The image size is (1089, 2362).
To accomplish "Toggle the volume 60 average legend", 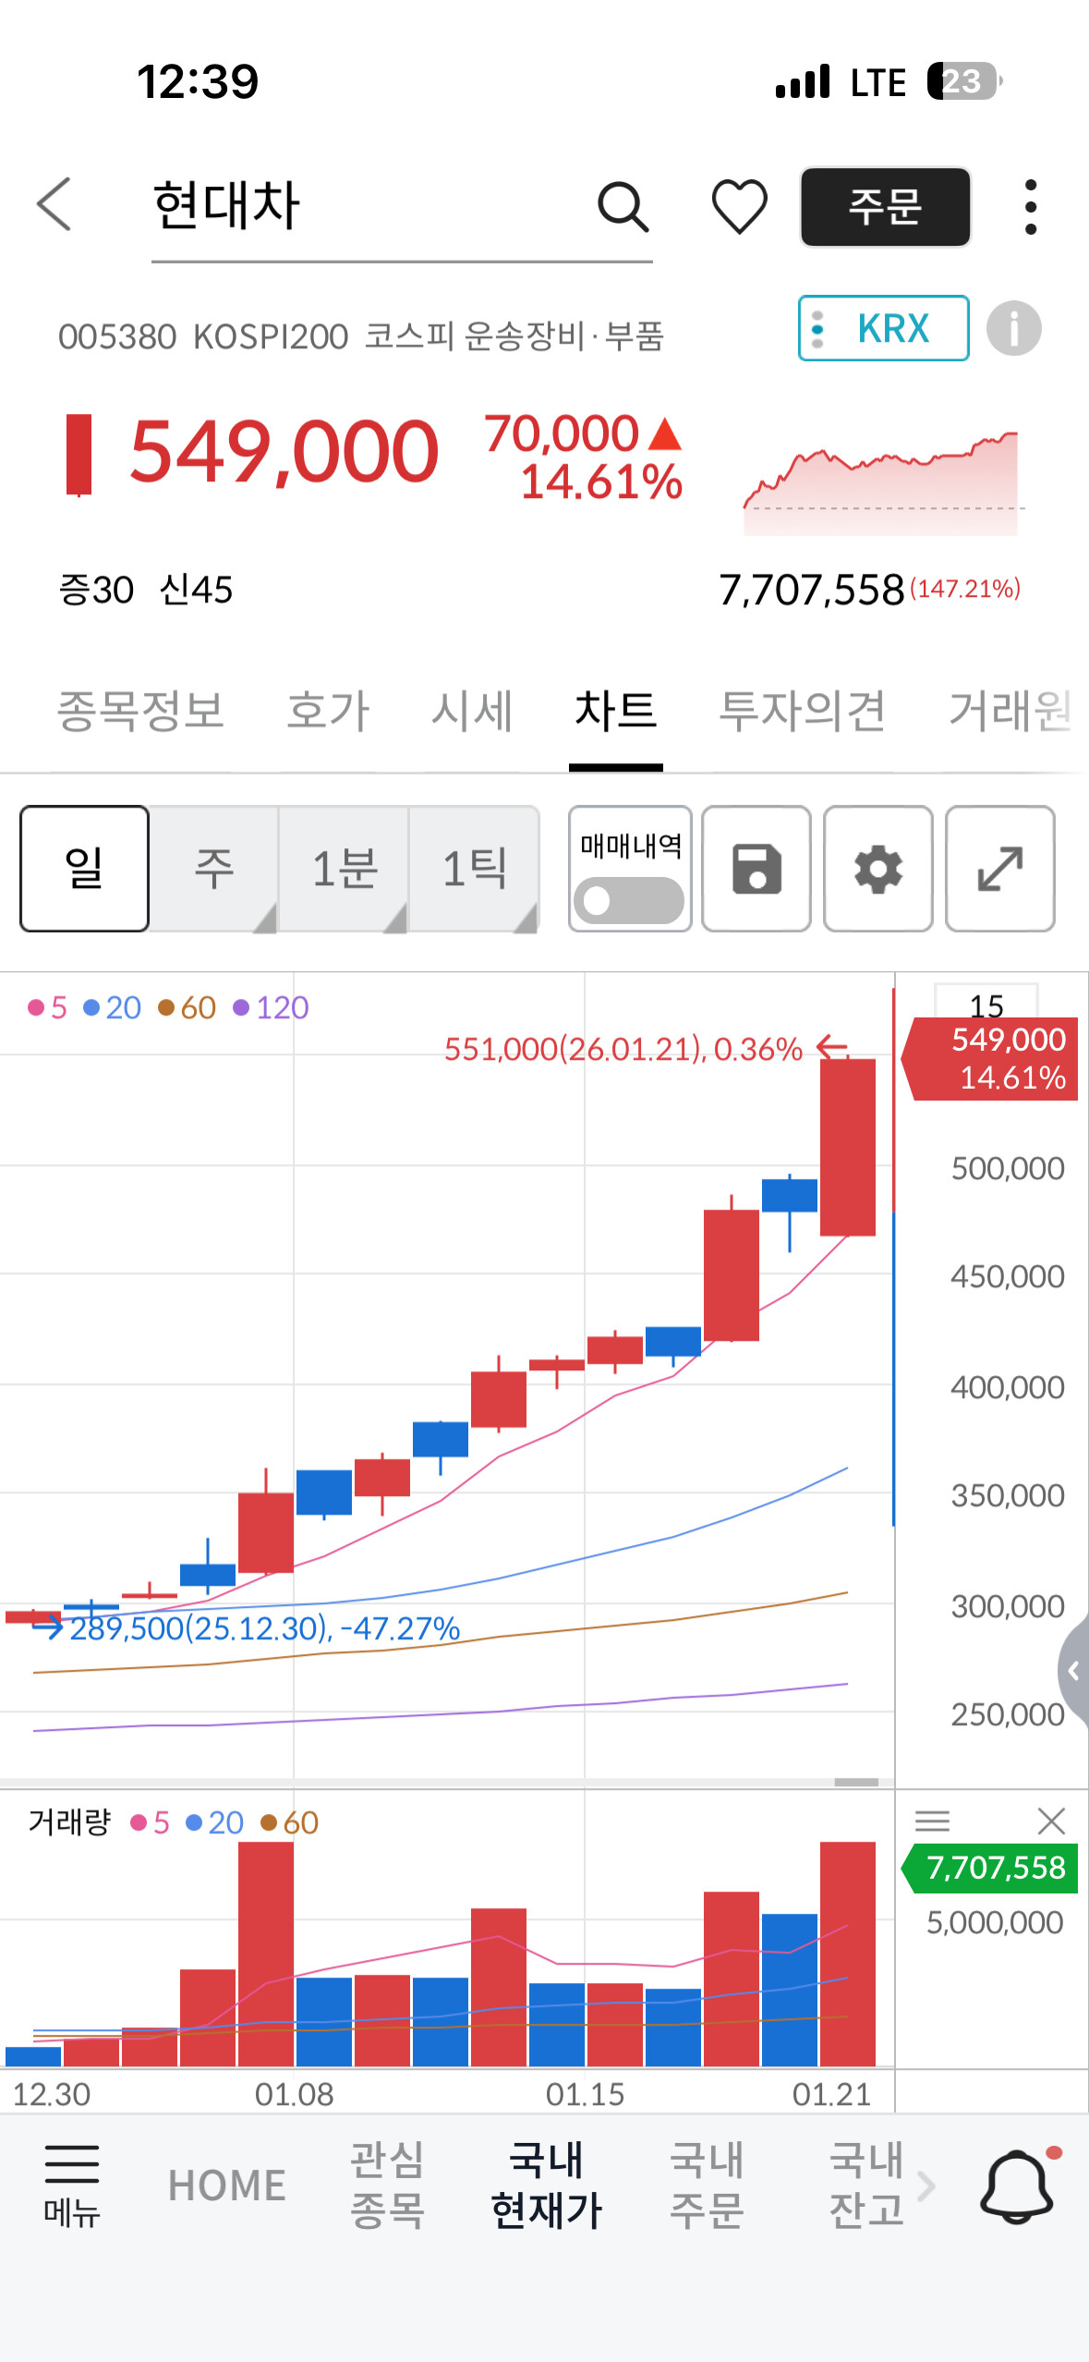I will click(x=289, y=1822).
